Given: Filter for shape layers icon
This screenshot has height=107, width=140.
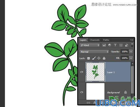Looking at the screenshot, I should click(121, 45).
